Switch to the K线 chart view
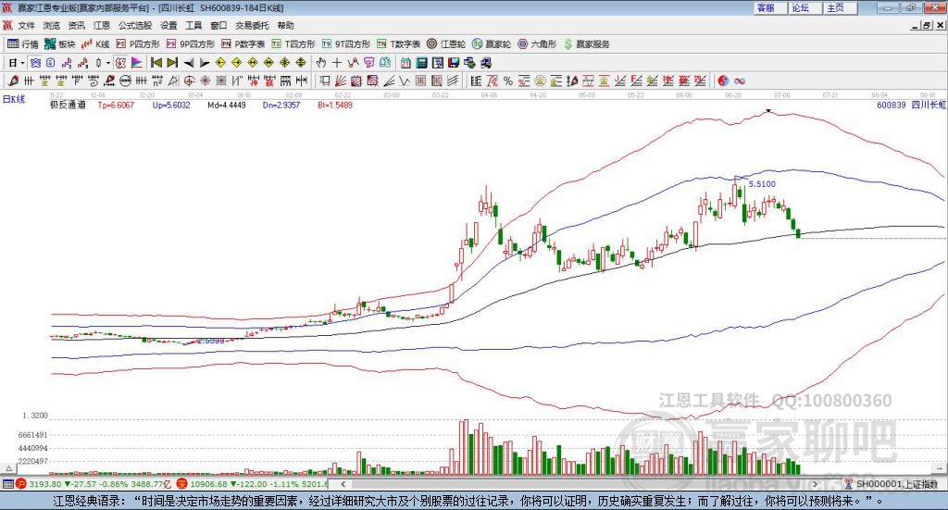This screenshot has height=510, width=948. pos(95,44)
